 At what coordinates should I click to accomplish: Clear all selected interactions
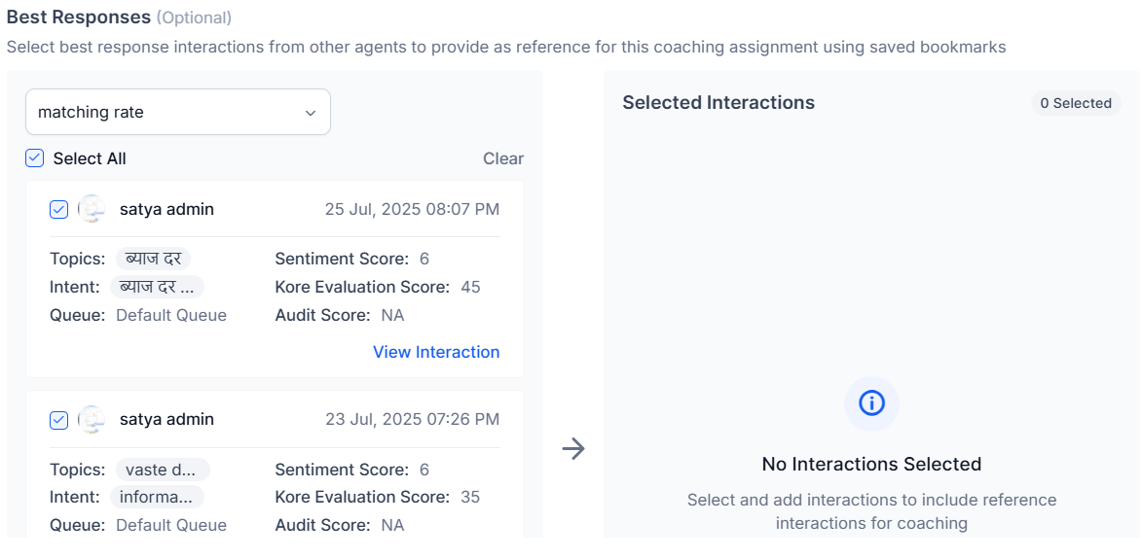503,158
